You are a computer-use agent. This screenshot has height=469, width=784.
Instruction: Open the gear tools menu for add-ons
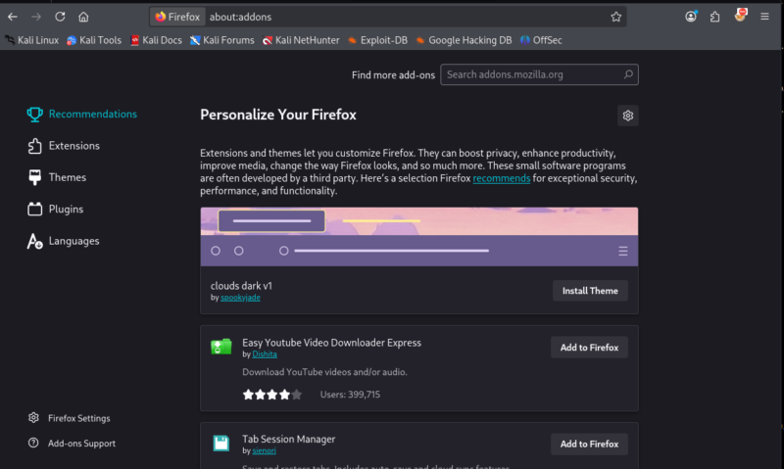[x=628, y=116]
